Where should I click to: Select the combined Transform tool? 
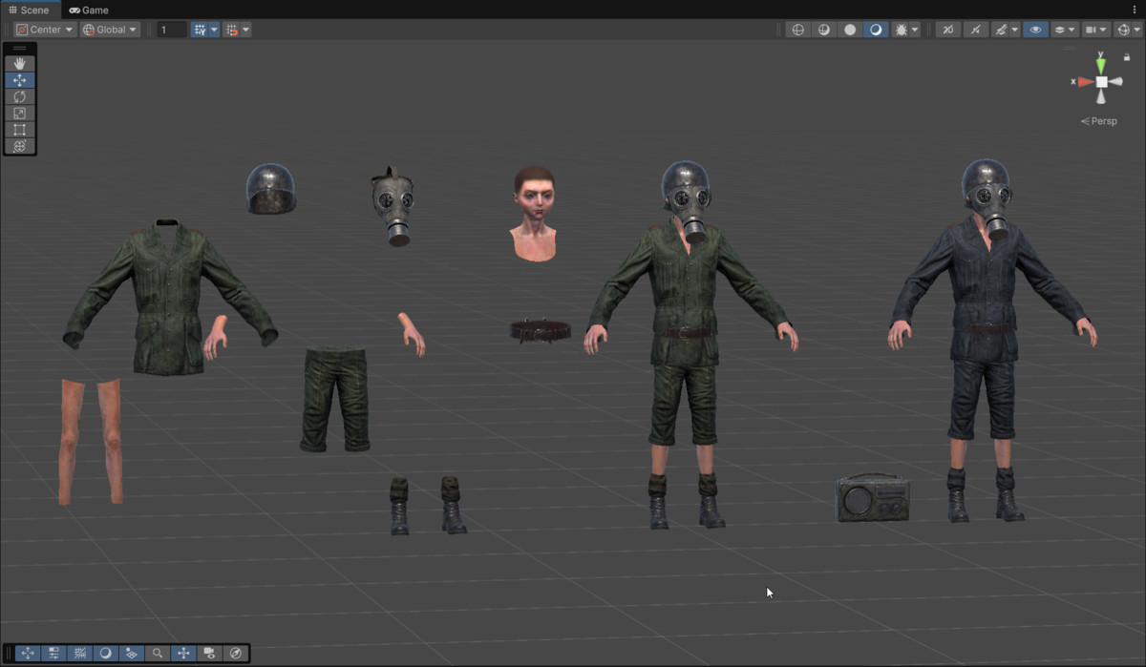(19, 146)
